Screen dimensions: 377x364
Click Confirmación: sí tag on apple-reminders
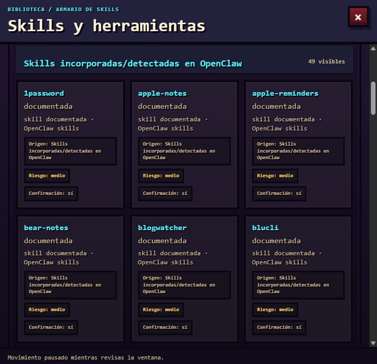click(279, 193)
